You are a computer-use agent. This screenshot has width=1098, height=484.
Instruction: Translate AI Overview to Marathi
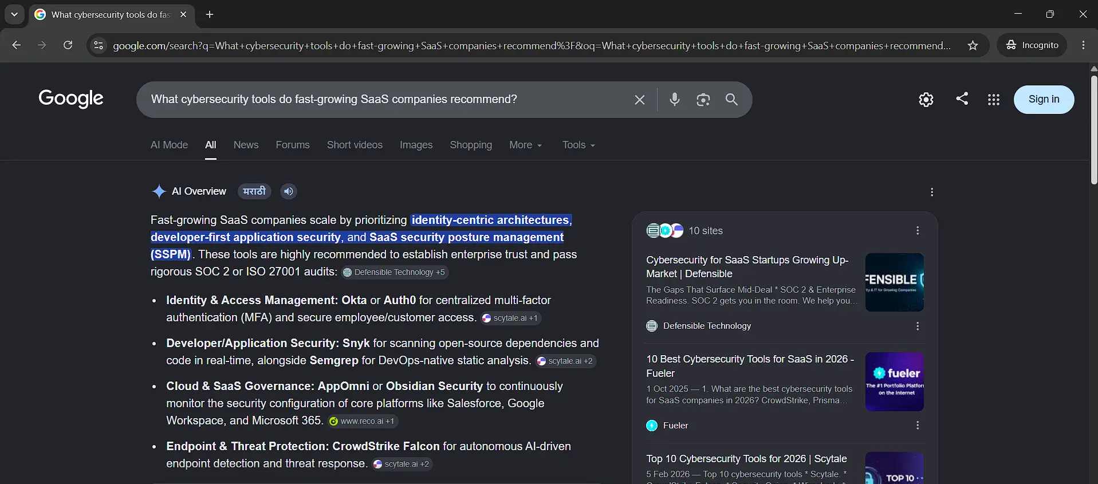click(254, 191)
